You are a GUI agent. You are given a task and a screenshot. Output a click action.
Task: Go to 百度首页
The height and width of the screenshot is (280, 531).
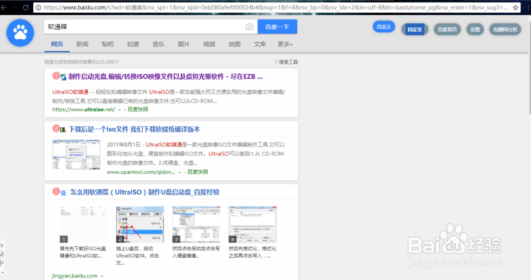pyautogui.click(x=447, y=29)
